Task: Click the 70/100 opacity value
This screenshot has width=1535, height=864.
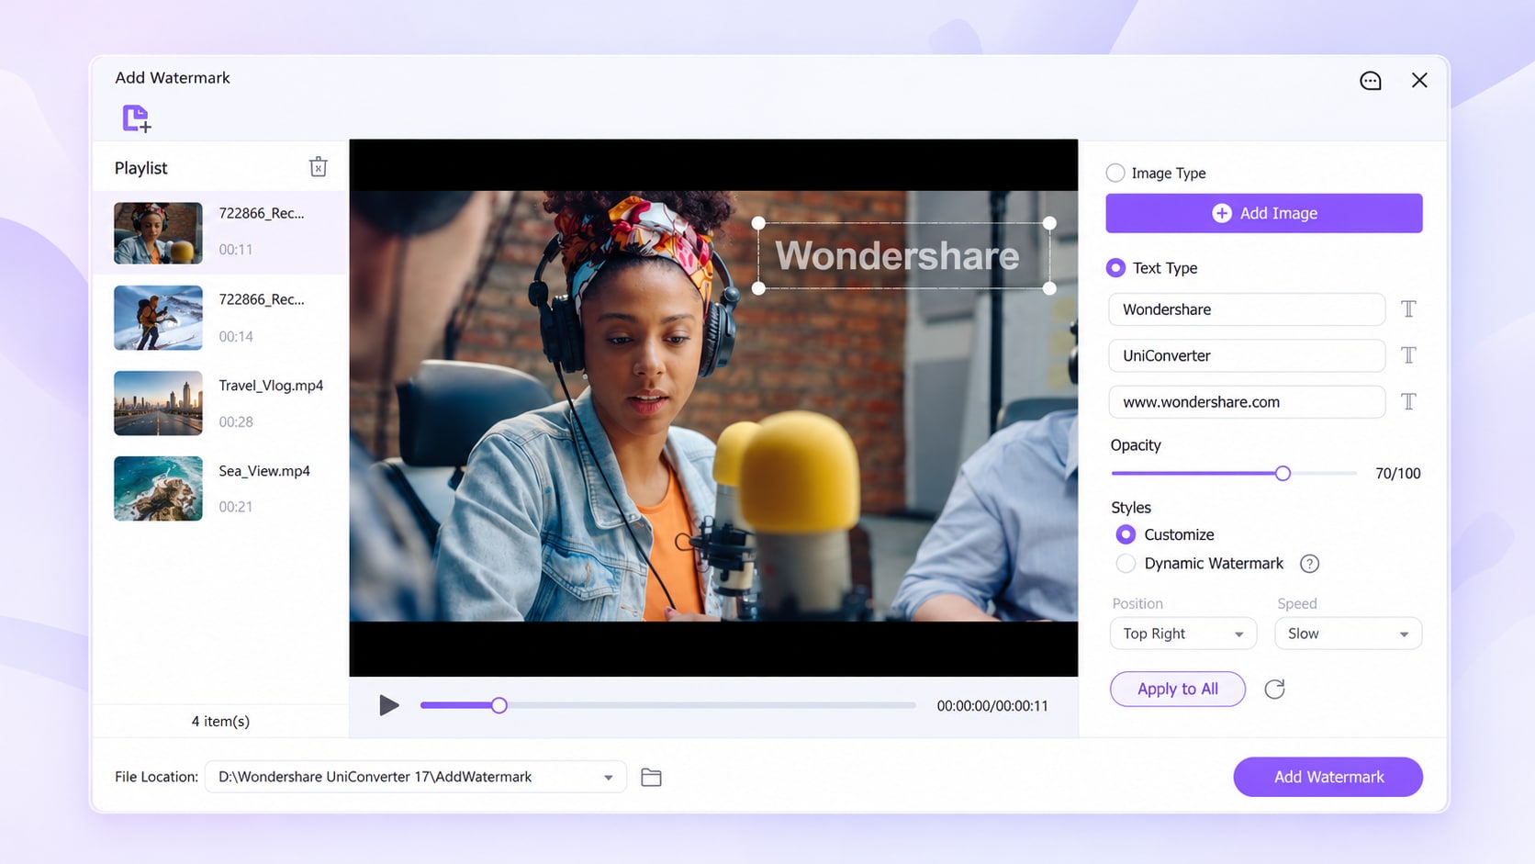Action: 1398,474
